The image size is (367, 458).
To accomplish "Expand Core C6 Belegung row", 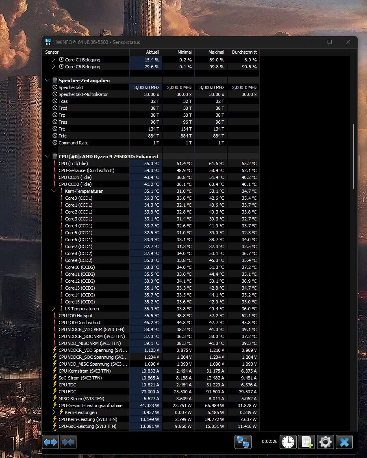I will pyautogui.click(x=54, y=67).
